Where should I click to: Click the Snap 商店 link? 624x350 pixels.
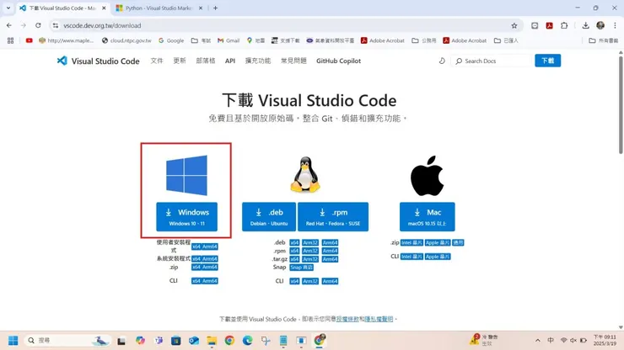pyautogui.click(x=301, y=268)
